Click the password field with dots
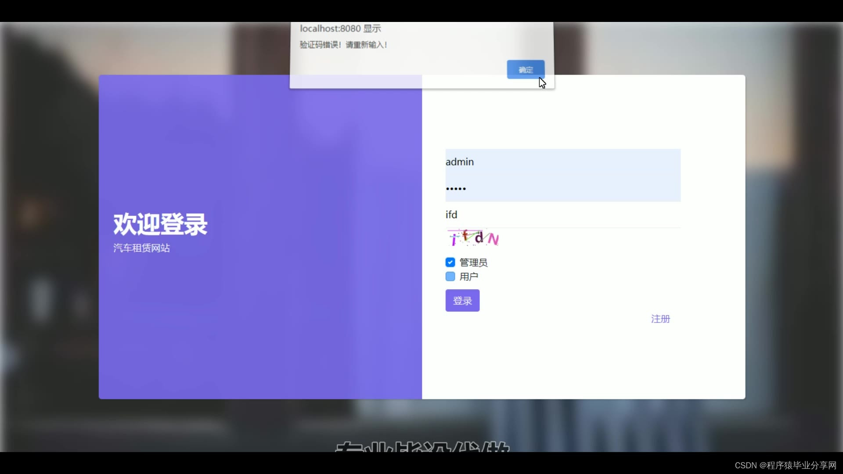843x474 pixels. (x=562, y=189)
